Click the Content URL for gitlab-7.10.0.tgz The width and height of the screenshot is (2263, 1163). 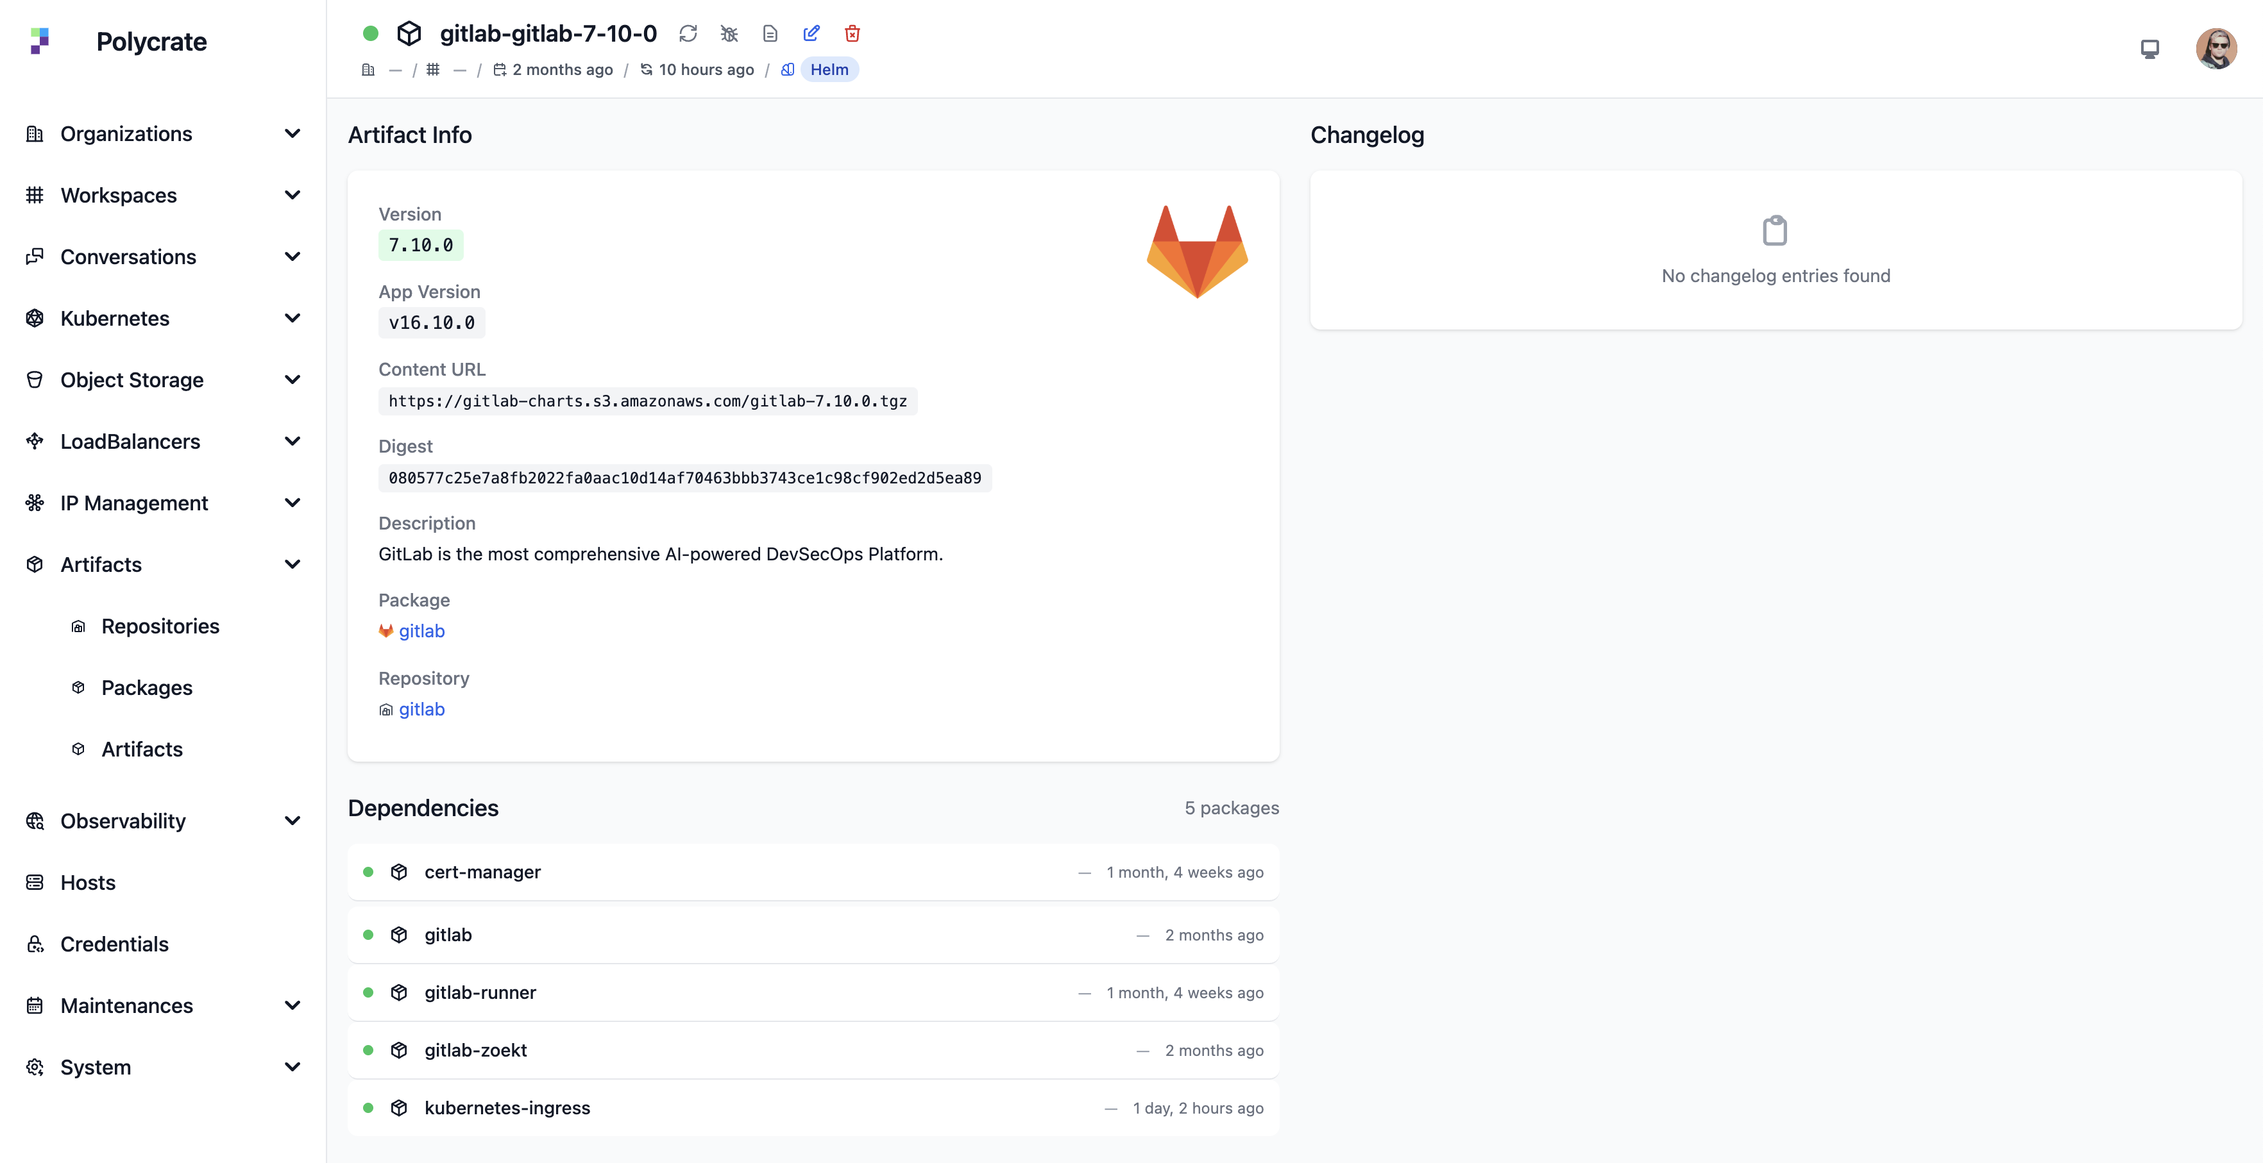tap(647, 401)
